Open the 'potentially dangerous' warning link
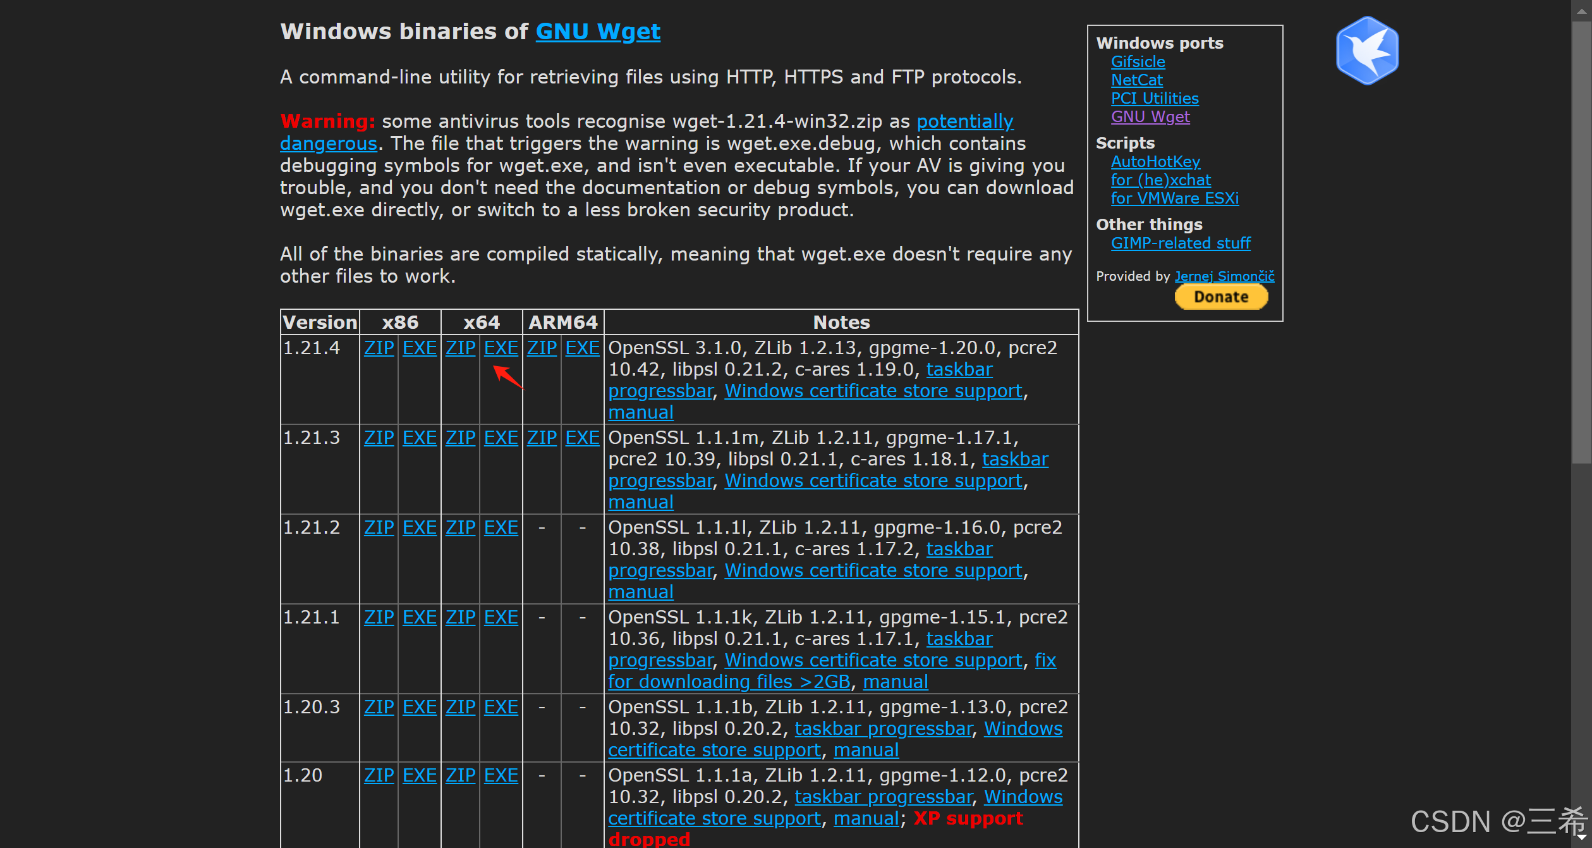 click(x=964, y=121)
